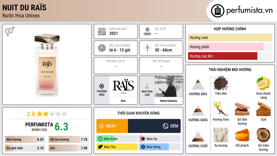
Task: Click the sun icon next to Mùa Hạ
Action: click(x=143, y=139)
